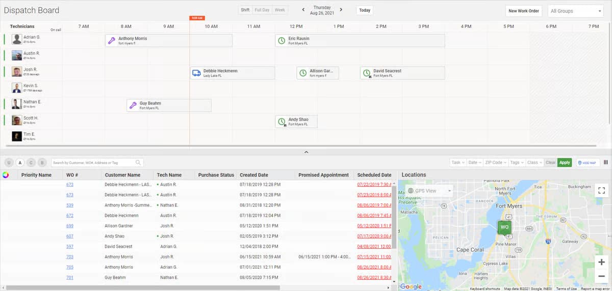Screen dimensions: 612x291
Task: Zoom in on the map
Action: tap(602, 263)
